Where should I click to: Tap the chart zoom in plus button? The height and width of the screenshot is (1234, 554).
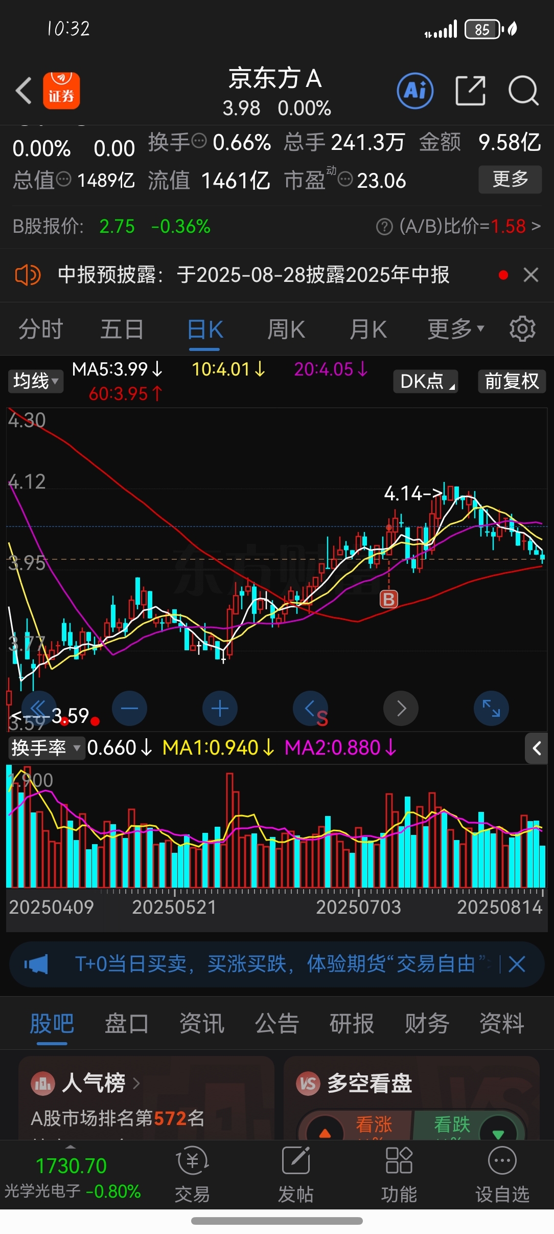point(220,708)
